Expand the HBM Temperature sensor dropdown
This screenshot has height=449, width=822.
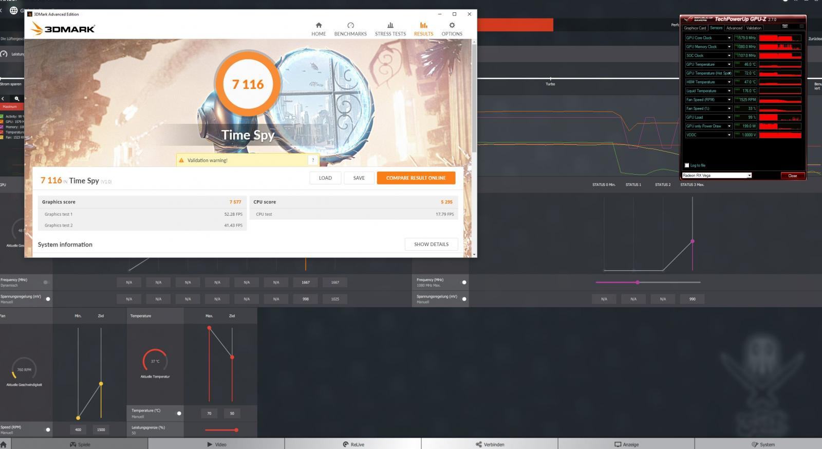728,82
